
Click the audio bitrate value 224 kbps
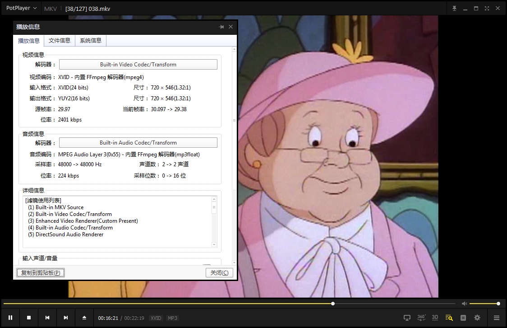tap(69, 175)
